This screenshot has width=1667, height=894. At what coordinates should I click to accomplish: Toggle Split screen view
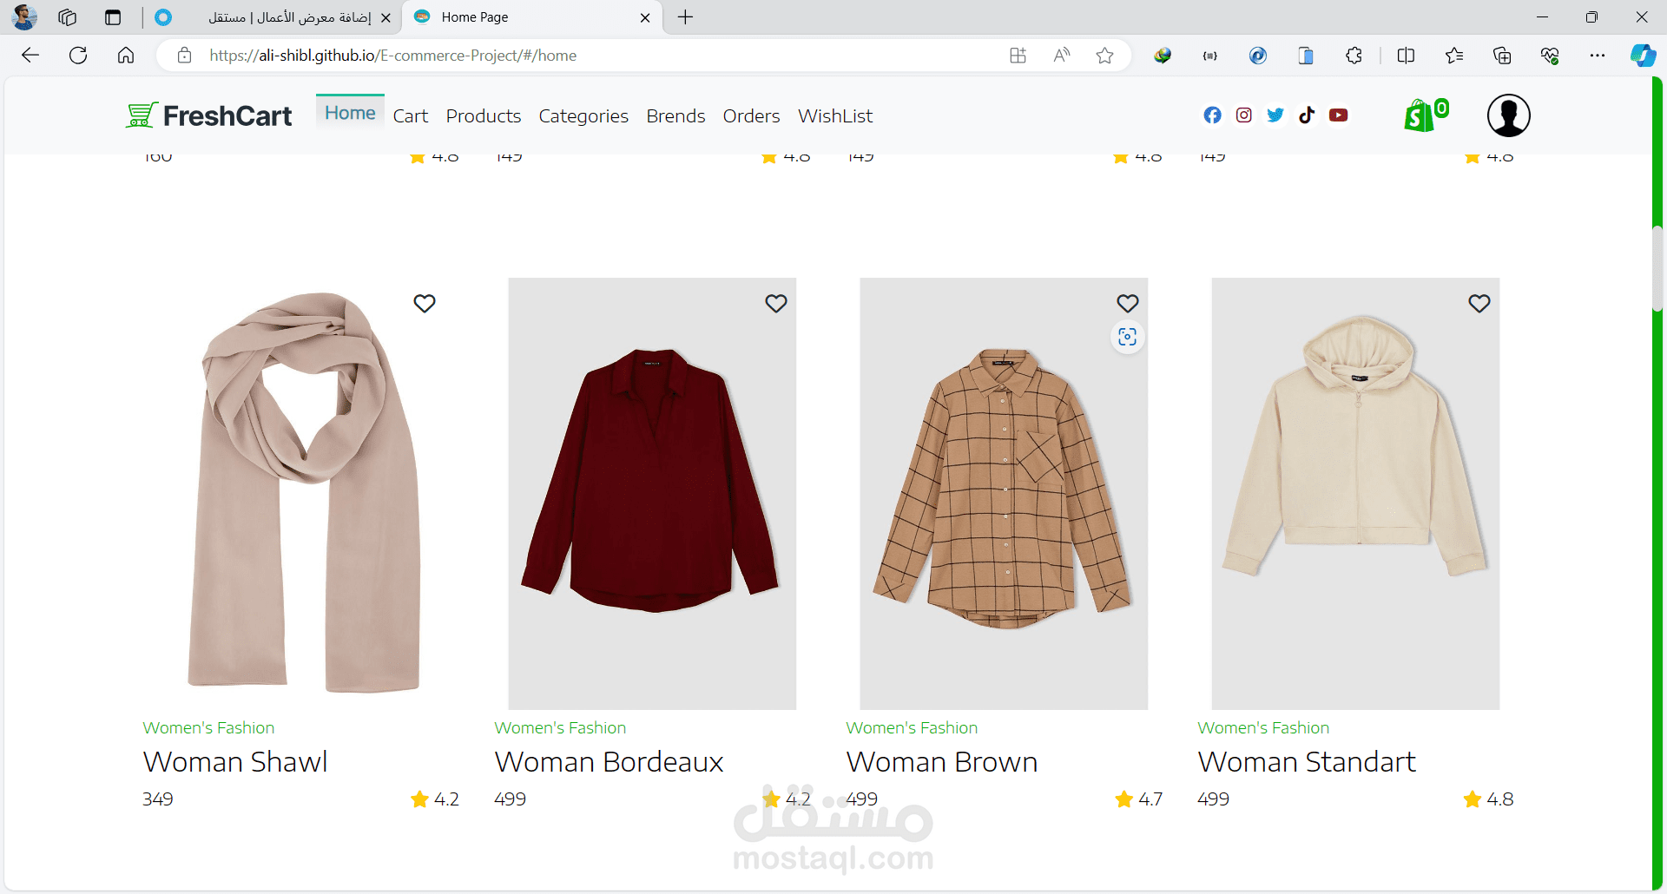pyautogui.click(x=1407, y=56)
